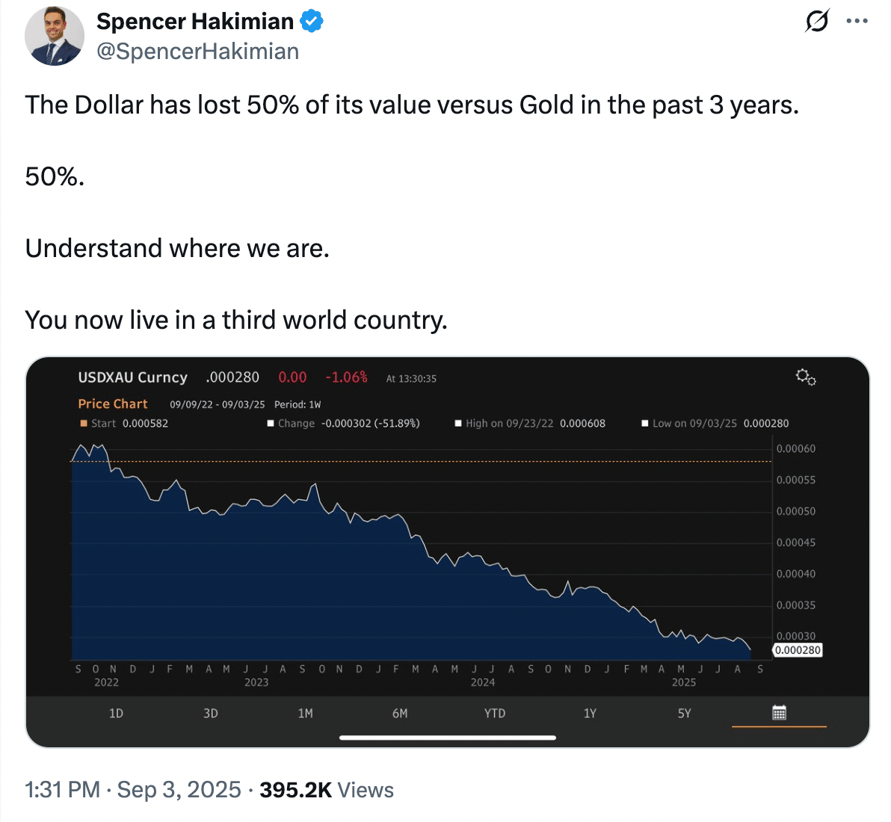Toggle the Low on 09/03/25 checkbox
The height and width of the screenshot is (822, 891).
[x=645, y=424]
